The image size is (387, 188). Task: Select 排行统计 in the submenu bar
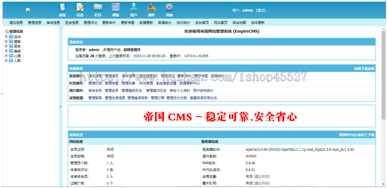click(184, 23)
